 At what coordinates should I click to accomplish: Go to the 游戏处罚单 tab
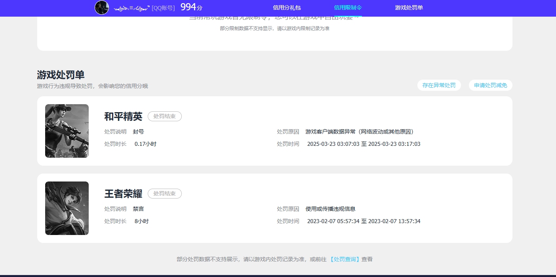point(409,8)
